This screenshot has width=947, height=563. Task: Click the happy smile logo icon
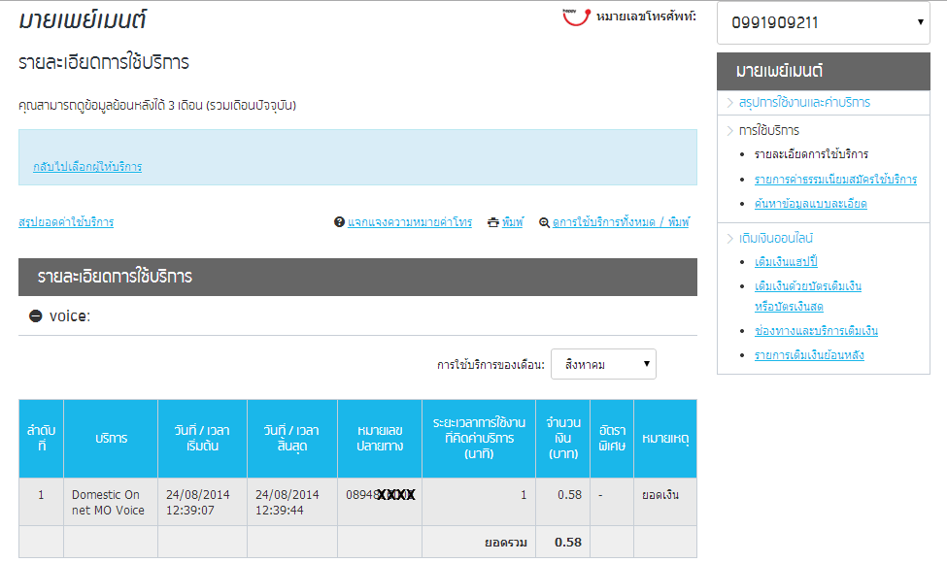tap(576, 17)
